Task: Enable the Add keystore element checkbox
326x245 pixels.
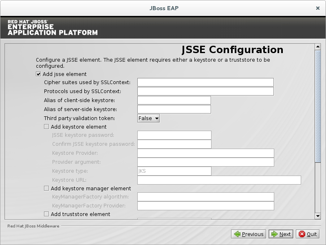Action: coord(46,127)
